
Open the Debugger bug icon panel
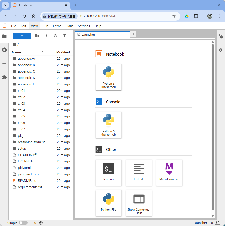click(x=220, y=50)
